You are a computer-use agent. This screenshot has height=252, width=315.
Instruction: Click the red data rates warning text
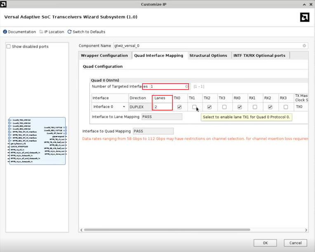(195, 139)
